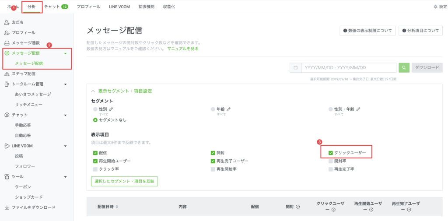Uncheck the クリックユーザー checkbox
The image size is (448, 221).
click(331, 153)
